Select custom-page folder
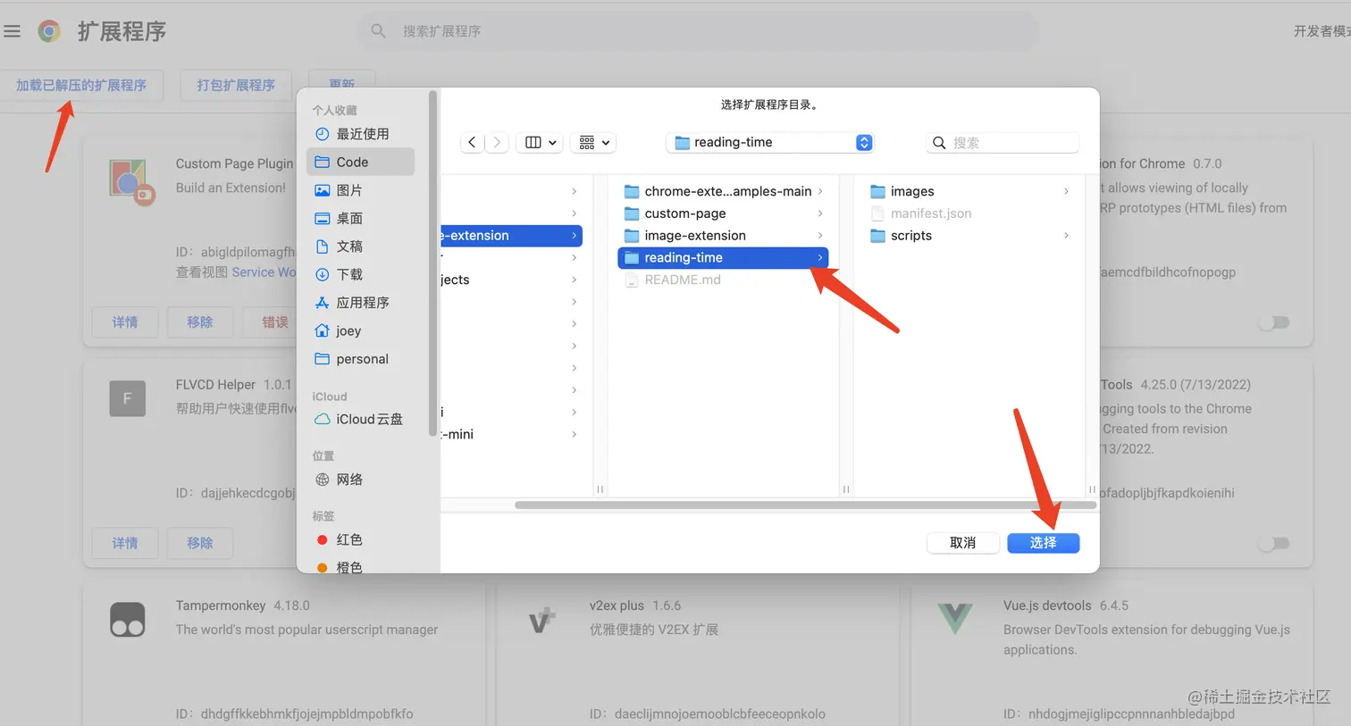Viewport: 1351px width, 726px height. (723, 213)
